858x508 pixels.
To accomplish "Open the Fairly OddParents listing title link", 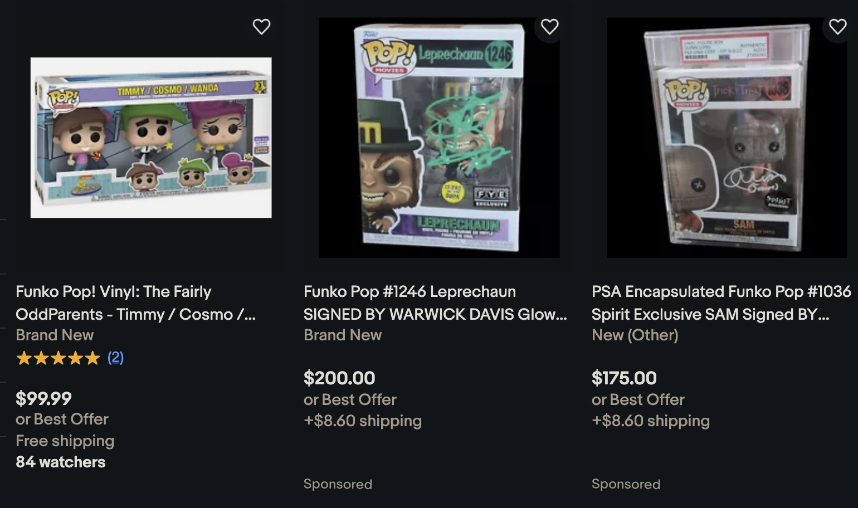I will [135, 303].
